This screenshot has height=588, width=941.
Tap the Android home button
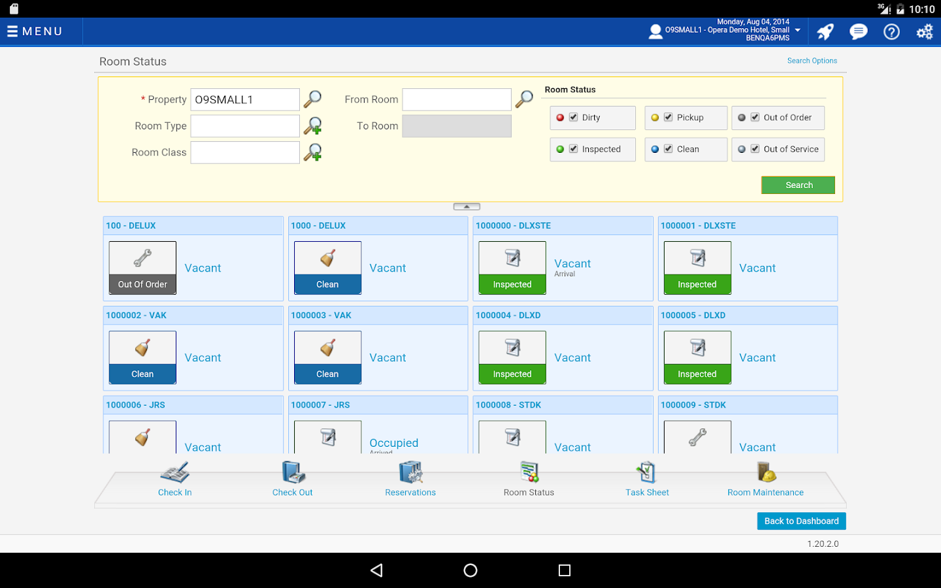(x=470, y=570)
